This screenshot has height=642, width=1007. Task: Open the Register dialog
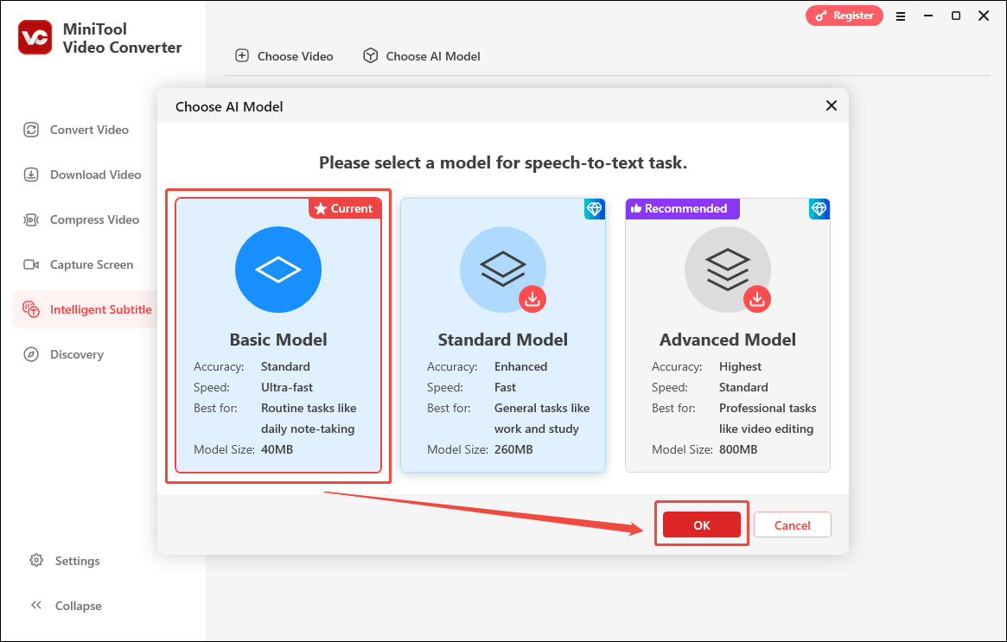click(844, 16)
